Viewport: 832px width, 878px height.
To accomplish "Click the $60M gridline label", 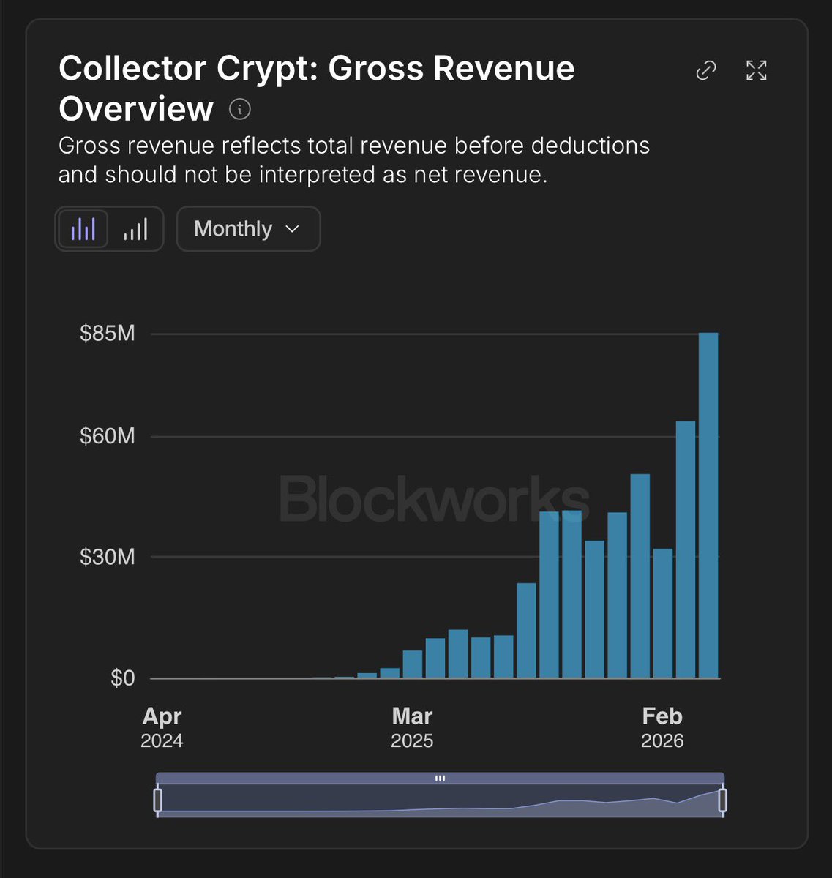I will click(x=108, y=436).
